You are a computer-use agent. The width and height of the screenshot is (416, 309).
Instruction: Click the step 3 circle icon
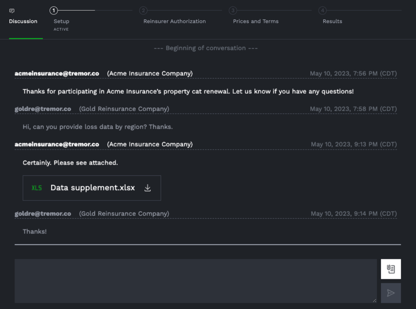[233, 10]
